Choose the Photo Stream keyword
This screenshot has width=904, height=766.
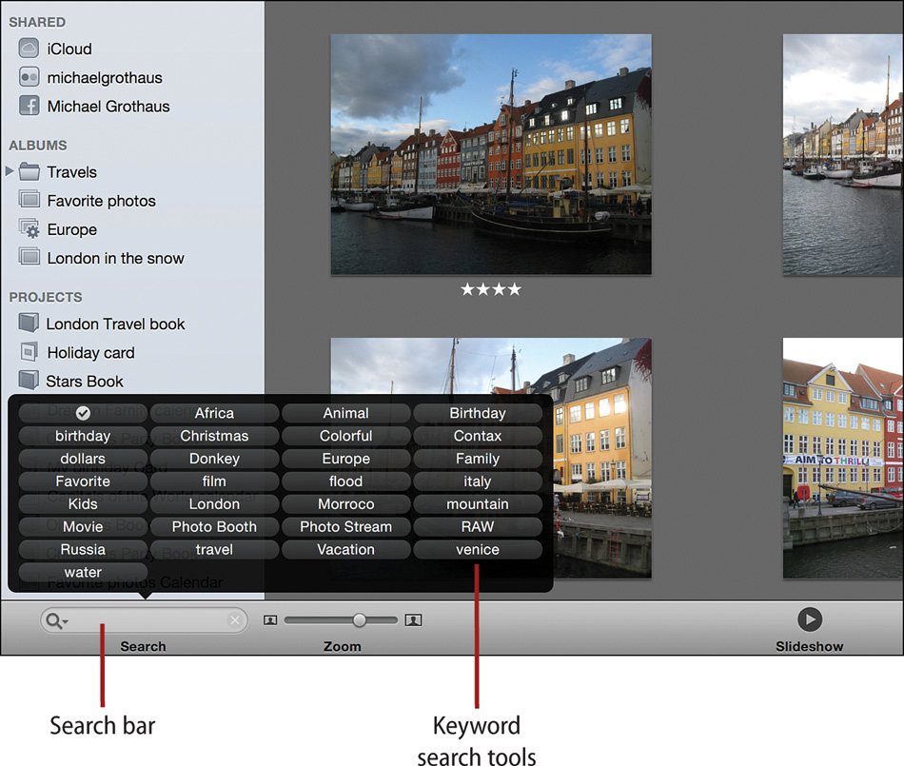(346, 527)
